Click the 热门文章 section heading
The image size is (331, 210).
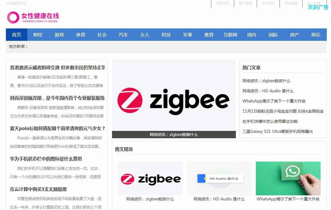click(x=251, y=68)
